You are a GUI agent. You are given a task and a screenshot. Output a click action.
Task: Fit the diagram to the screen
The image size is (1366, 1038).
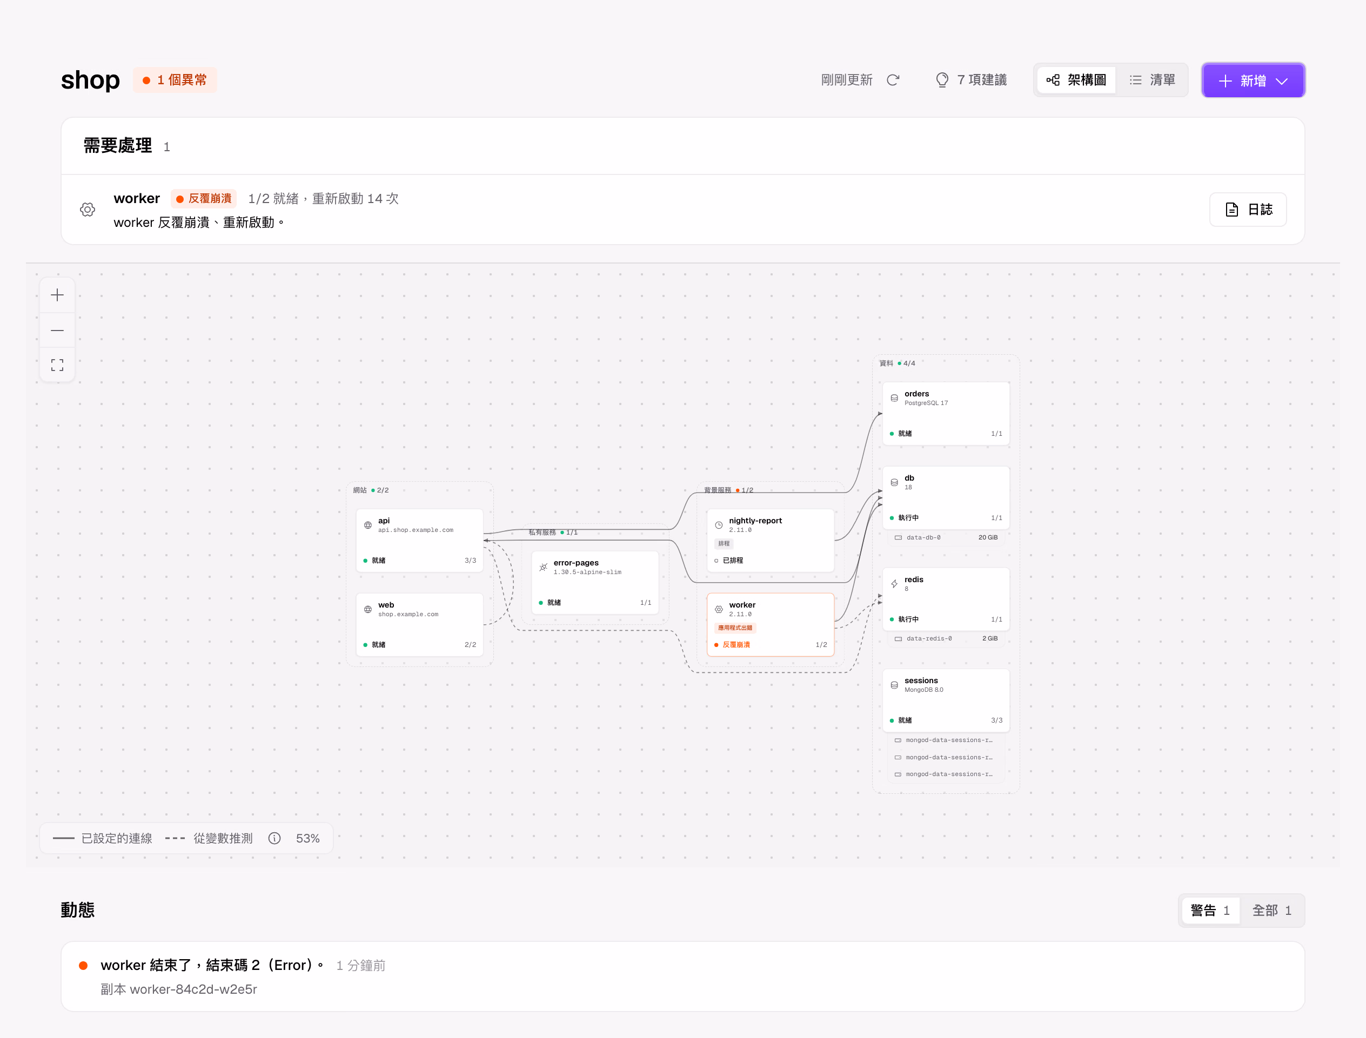57,365
